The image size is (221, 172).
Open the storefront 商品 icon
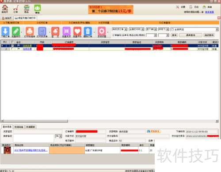(27, 9)
